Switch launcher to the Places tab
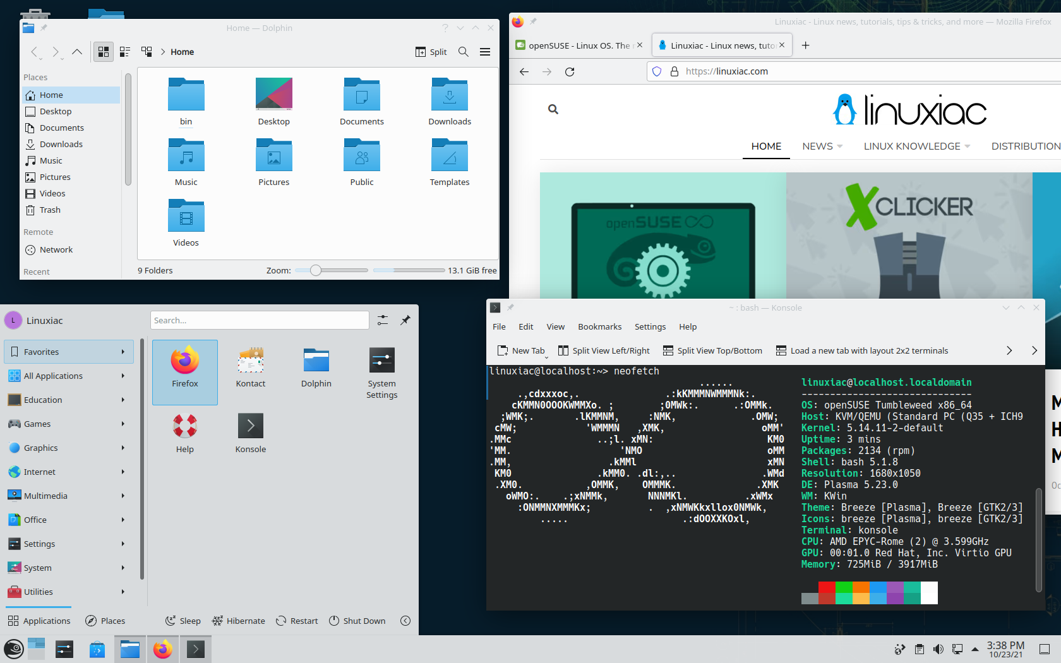 (x=105, y=621)
